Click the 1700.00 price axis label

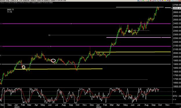point(177,79)
